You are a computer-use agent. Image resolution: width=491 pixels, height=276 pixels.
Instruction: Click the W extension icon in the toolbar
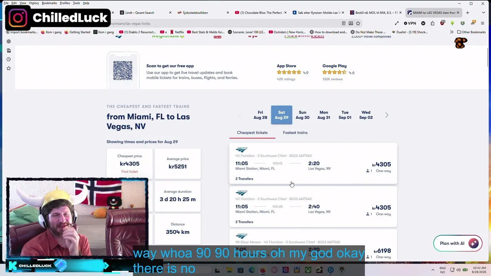(x=423, y=23)
